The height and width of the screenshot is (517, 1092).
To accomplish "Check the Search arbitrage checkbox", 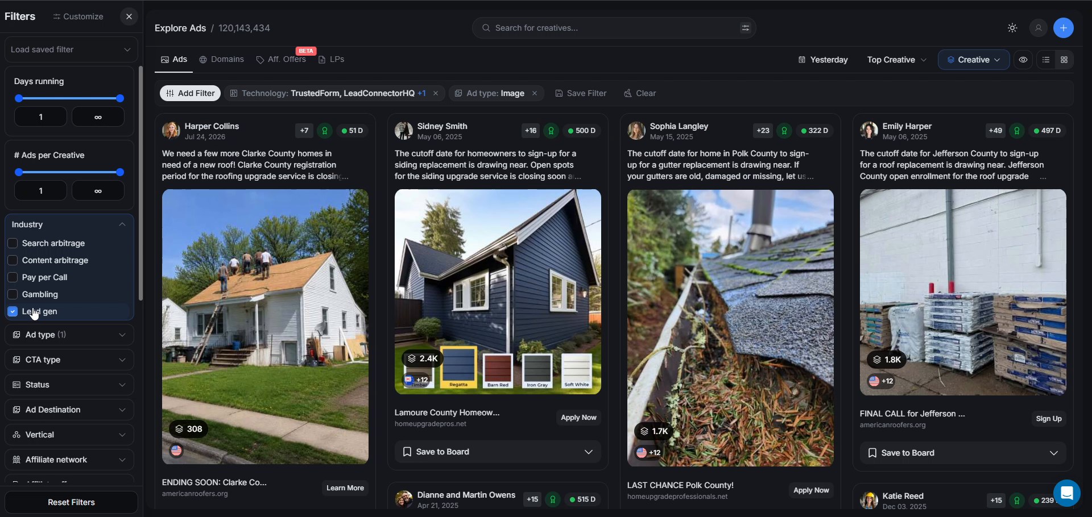I will coord(13,243).
